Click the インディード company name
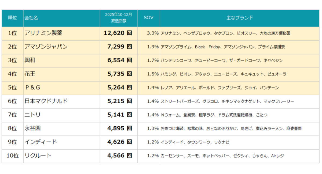 click(x=41, y=142)
